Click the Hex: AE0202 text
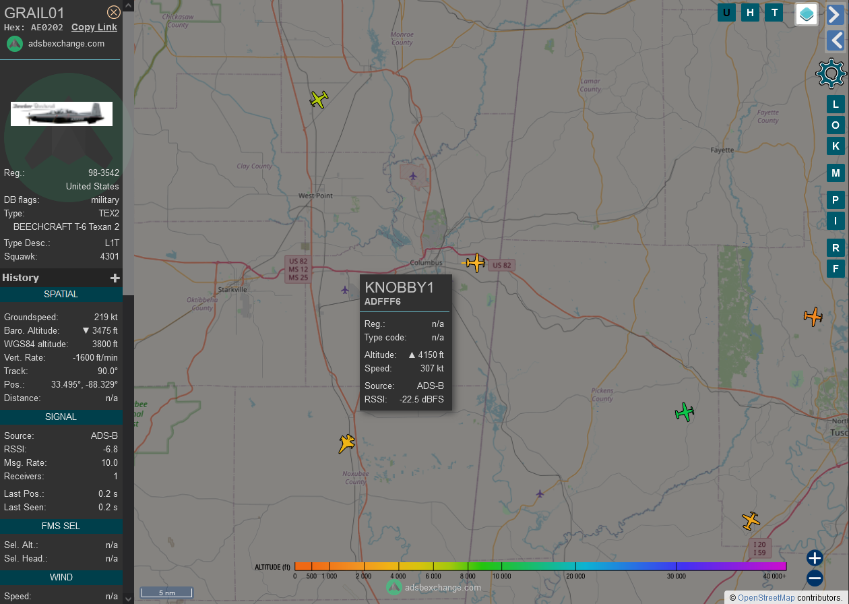Viewport: 849px width, 604px height. click(34, 28)
